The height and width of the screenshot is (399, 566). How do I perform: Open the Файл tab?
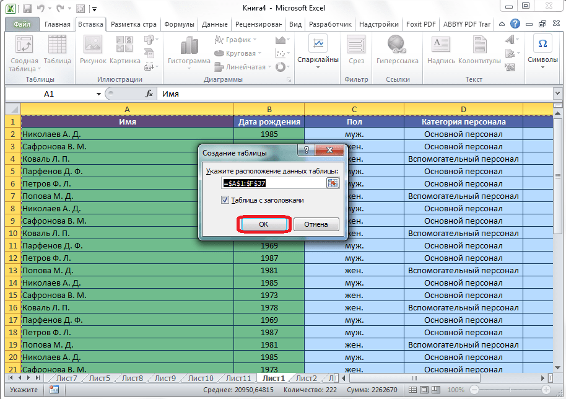[x=23, y=24]
